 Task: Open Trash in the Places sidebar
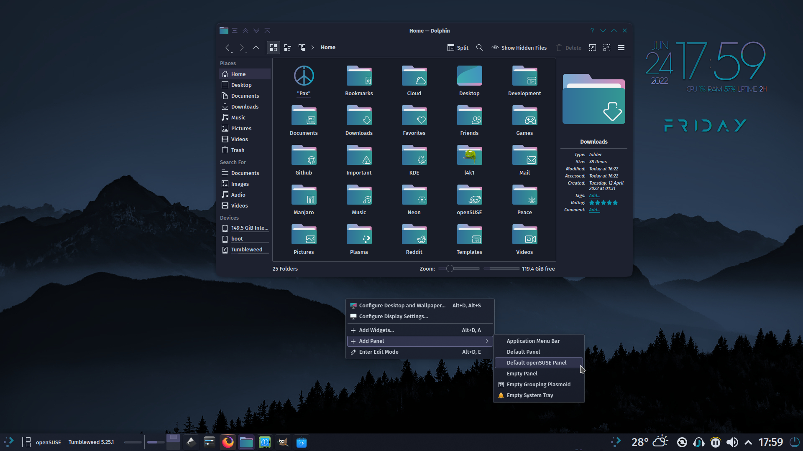click(245, 150)
